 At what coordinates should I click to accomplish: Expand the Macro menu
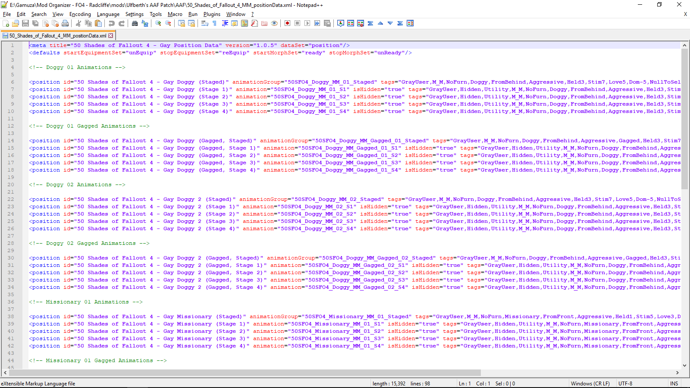(175, 14)
